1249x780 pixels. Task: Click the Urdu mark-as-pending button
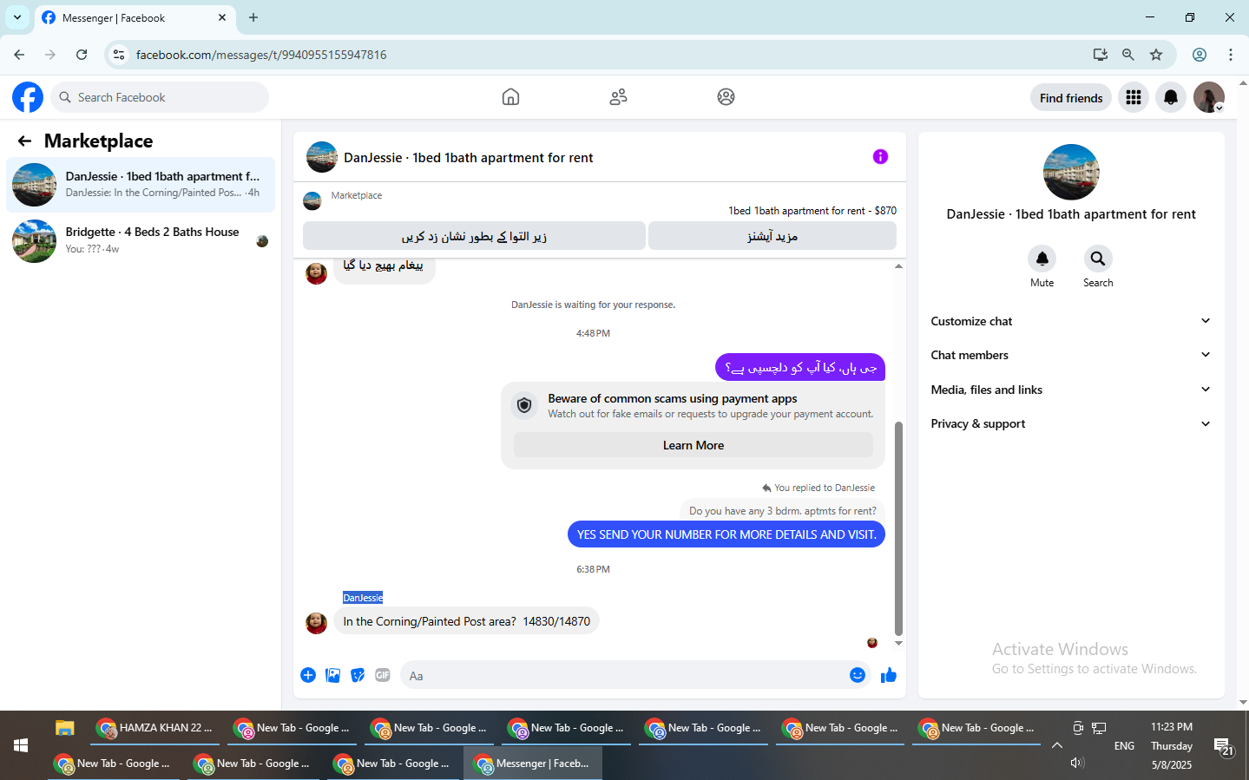(x=474, y=236)
